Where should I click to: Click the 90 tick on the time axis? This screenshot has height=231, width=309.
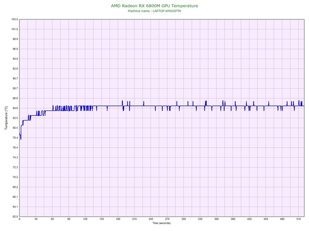click(69, 219)
